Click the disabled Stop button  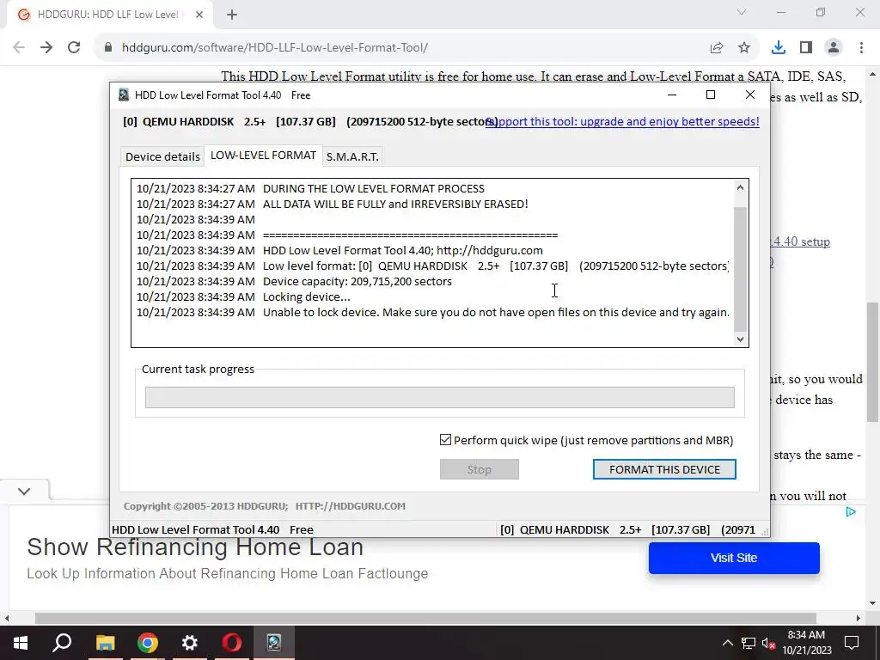(480, 469)
